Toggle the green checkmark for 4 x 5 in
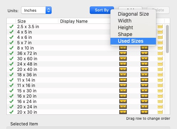The width and height of the screenshot is (177, 129). point(11,32)
